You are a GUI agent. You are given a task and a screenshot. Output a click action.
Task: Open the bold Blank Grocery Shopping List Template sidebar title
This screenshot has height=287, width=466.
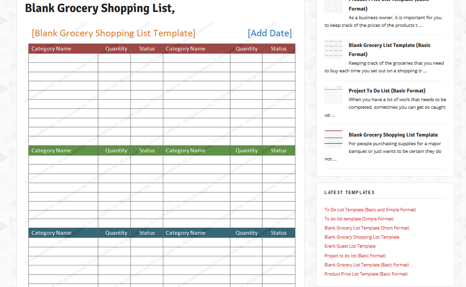pyautogui.click(x=393, y=135)
